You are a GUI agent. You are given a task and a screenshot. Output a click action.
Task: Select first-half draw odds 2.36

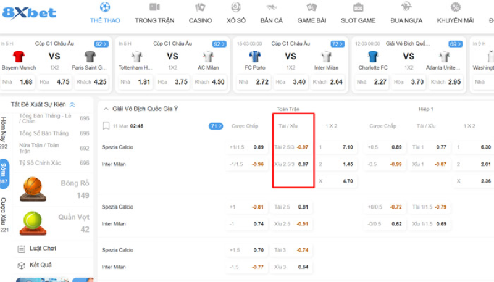474,181
